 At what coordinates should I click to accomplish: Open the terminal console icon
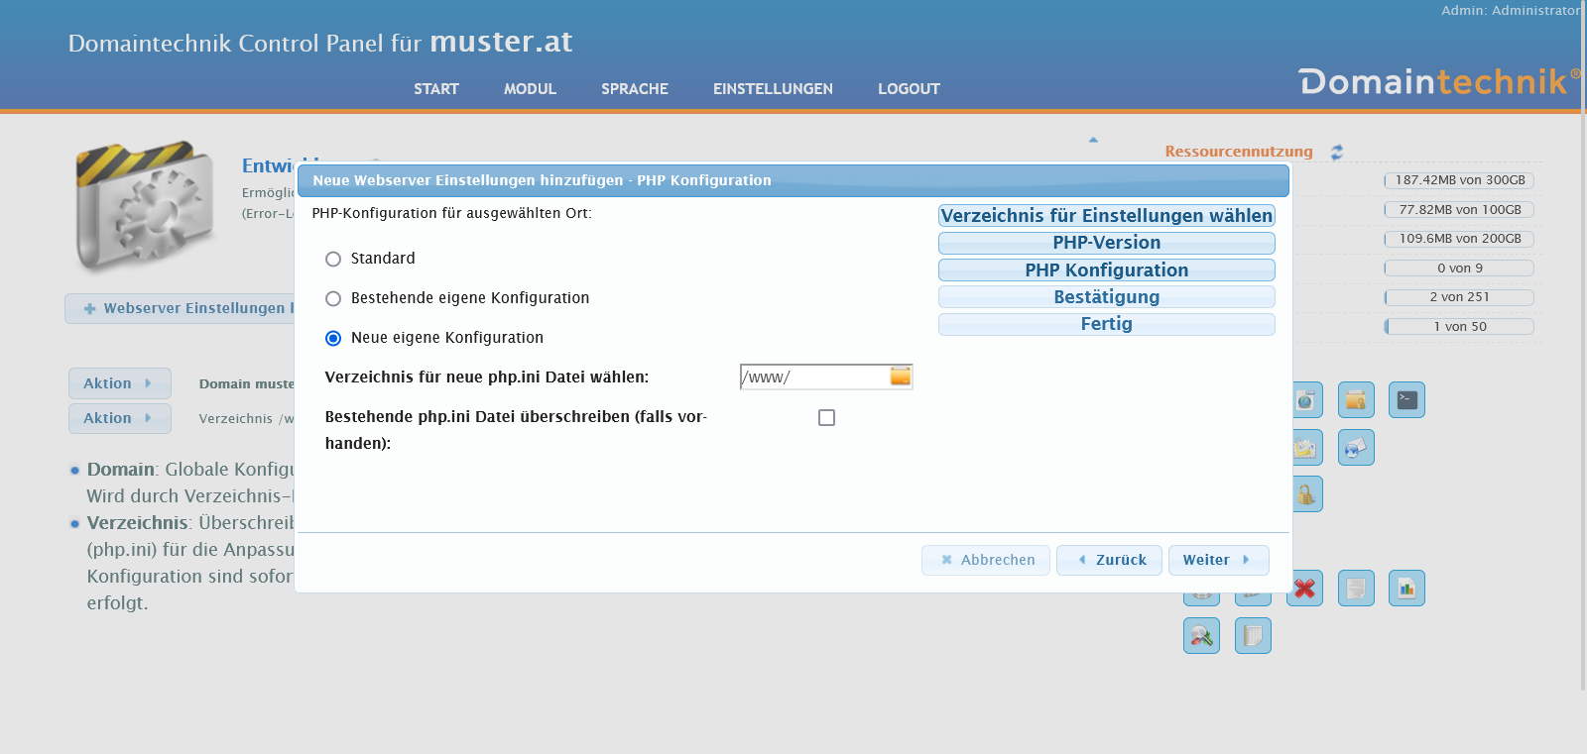pyautogui.click(x=1406, y=400)
